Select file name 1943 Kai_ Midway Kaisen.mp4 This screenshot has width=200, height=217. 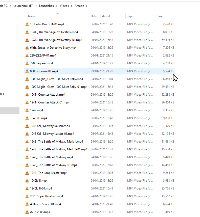[50, 126]
